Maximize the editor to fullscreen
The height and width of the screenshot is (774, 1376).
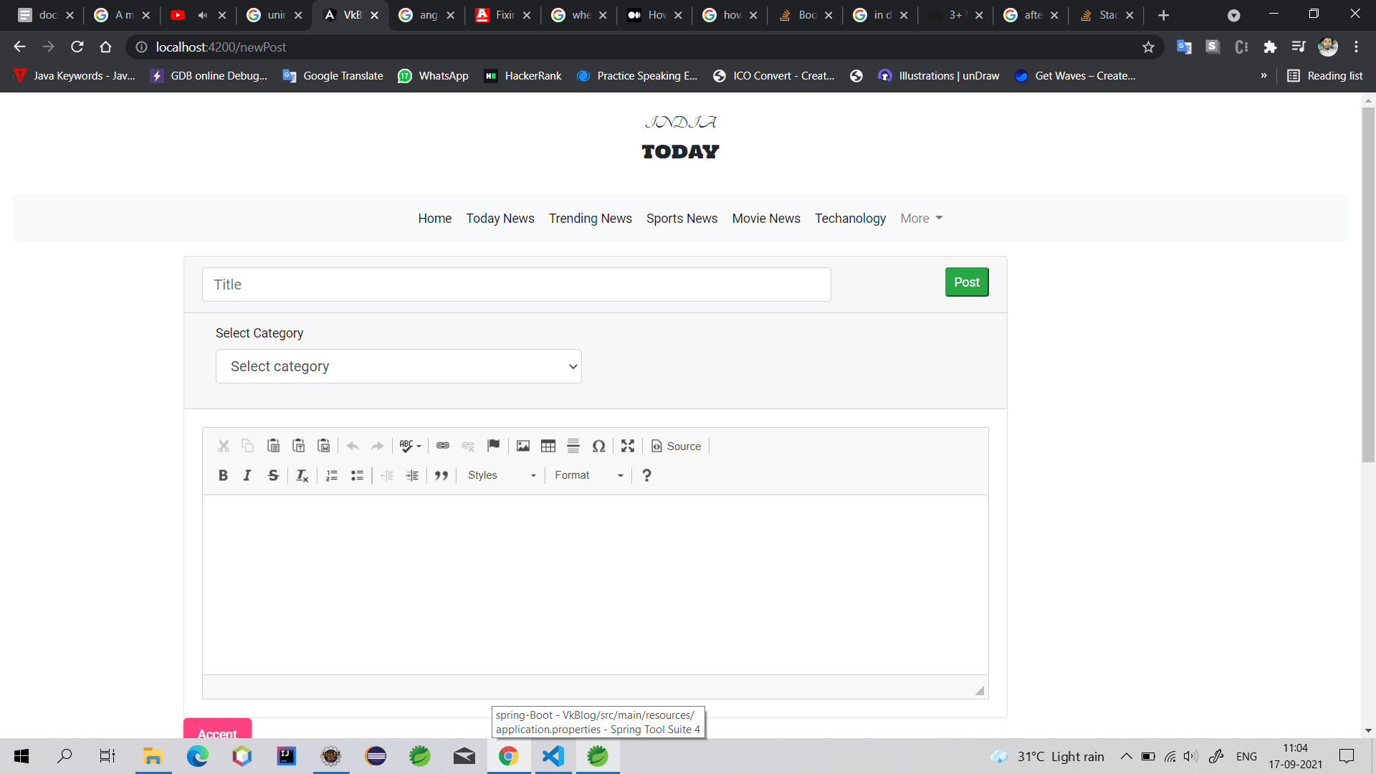point(628,446)
